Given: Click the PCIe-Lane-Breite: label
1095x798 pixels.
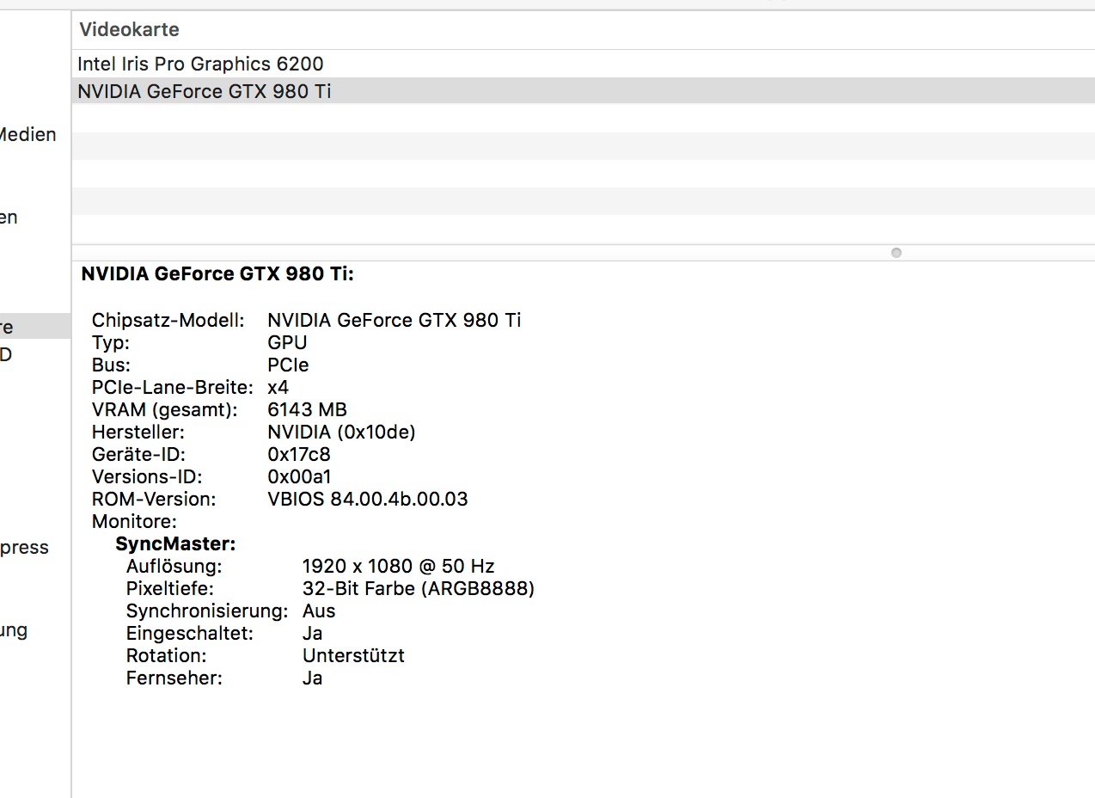Looking at the screenshot, I should point(173,387).
